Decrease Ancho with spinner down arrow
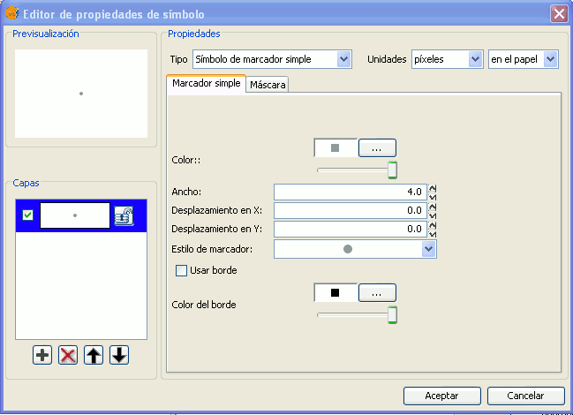This screenshot has width=573, height=415. [433, 197]
